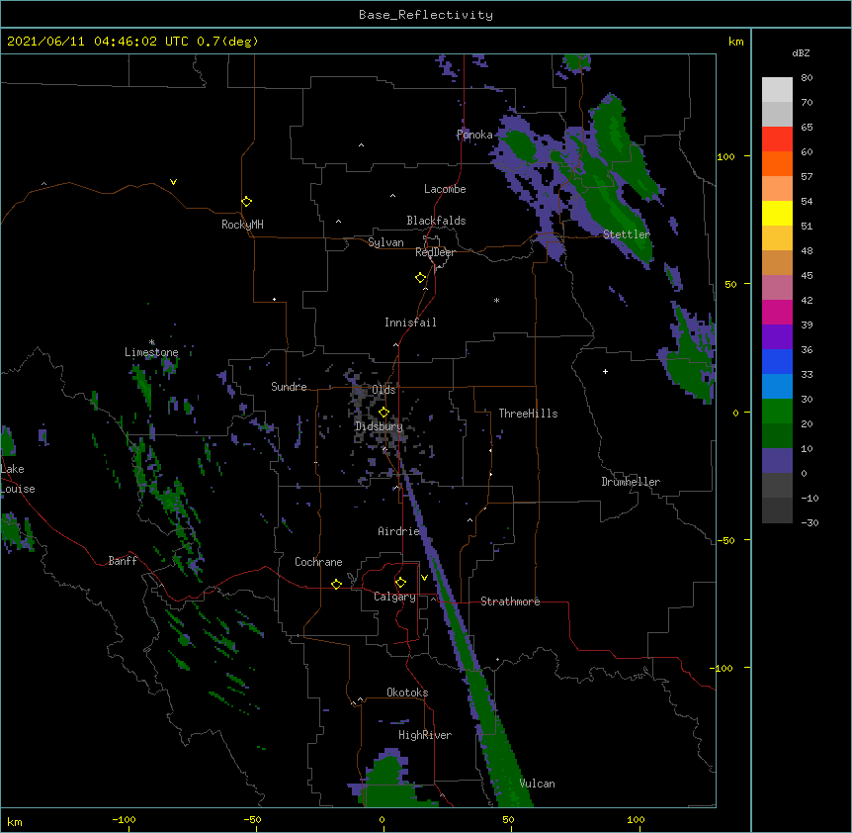This screenshot has width=852, height=833.
Task: Select the ThreeHills city label
Action: coord(528,414)
